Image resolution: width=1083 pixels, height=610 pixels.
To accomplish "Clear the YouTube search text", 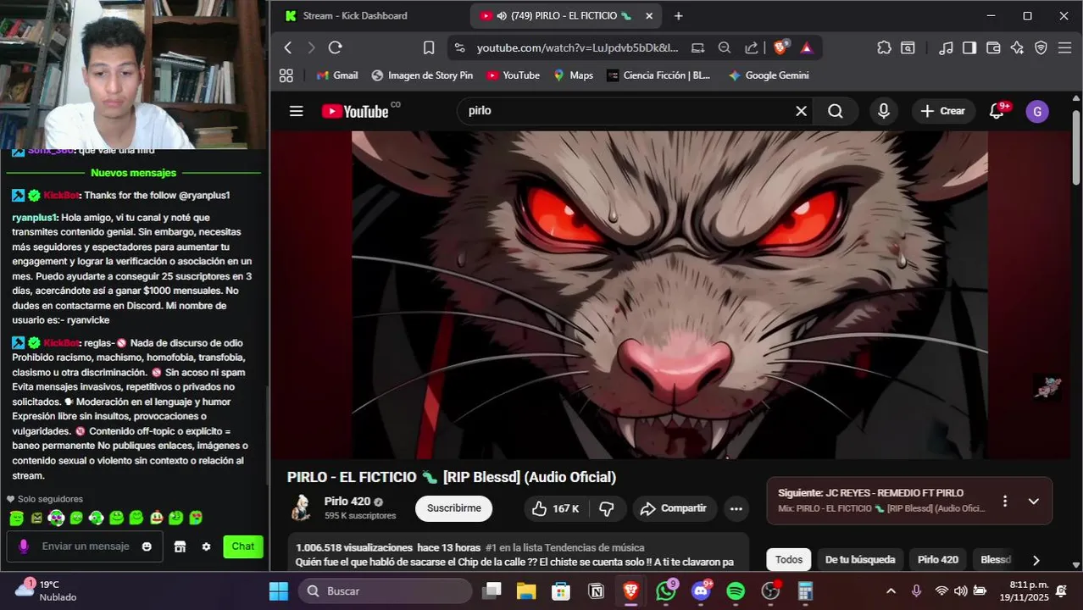I will [x=801, y=111].
